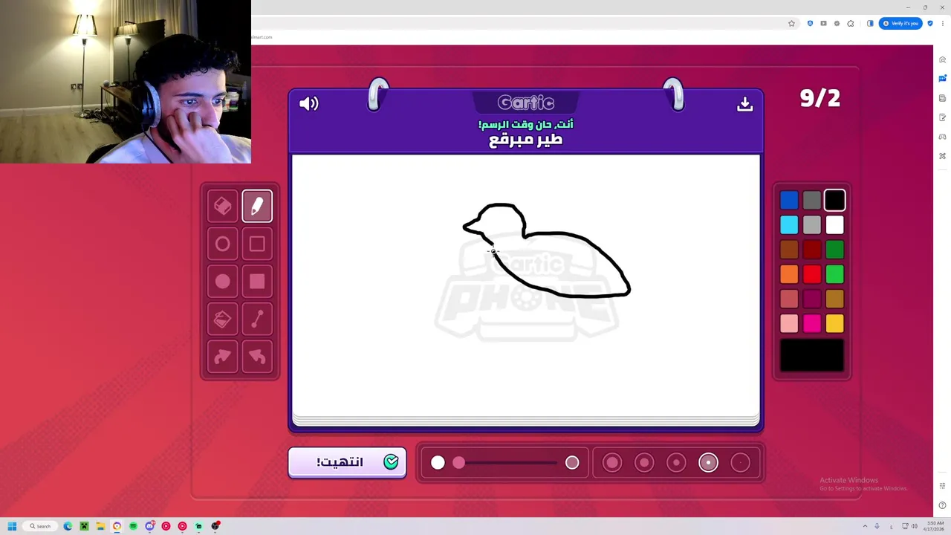Pick the dark gray color swatch
951x535 pixels.
[812, 200]
